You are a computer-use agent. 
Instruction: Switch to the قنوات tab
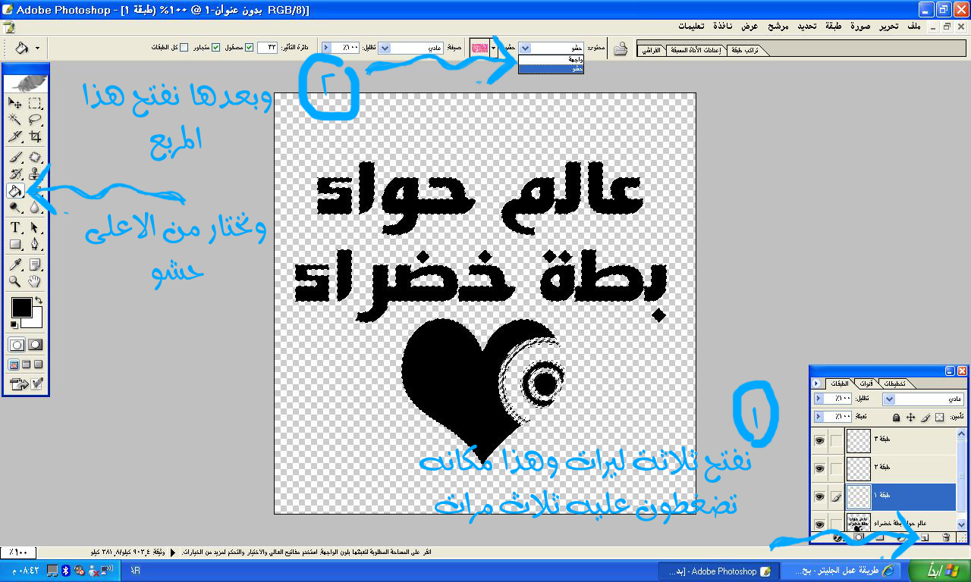click(x=866, y=383)
